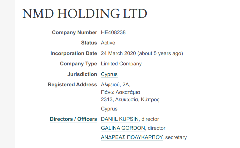Click the Αλφειού, 2Α address line
Viewport: 240px width, 148px height.
pos(116,85)
